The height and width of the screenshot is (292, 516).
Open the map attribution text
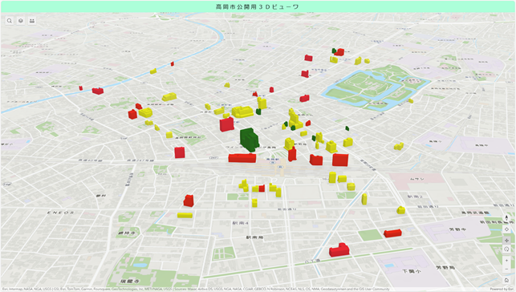tap(196, 290)
